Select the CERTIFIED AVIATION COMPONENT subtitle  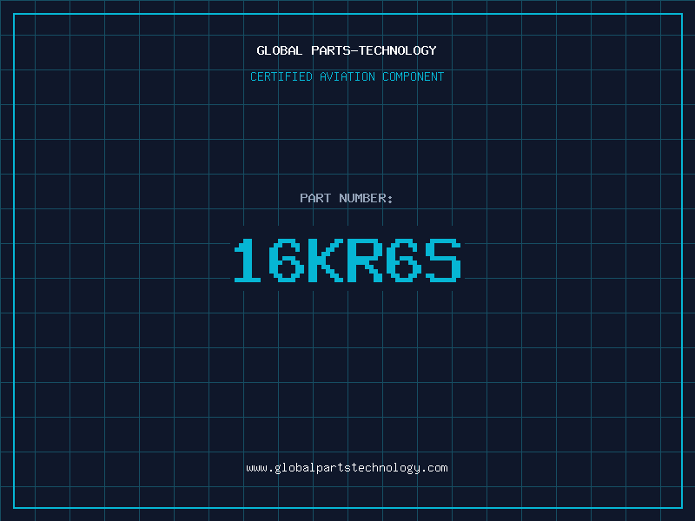[x=347, y=76]
